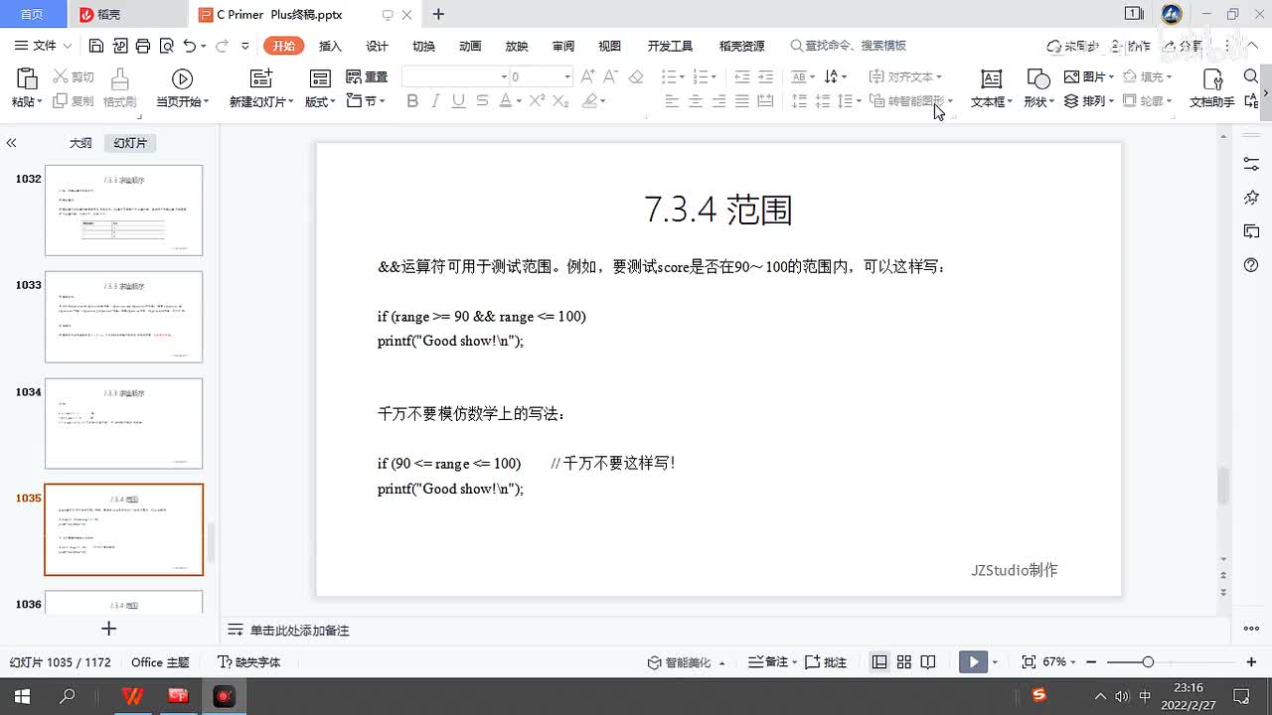Click the zoom out minus button
The width and height of the screenshot is (1272, 715).
point(1091,662)
